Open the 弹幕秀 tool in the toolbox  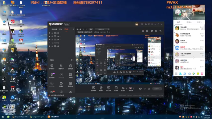[61, 84]
